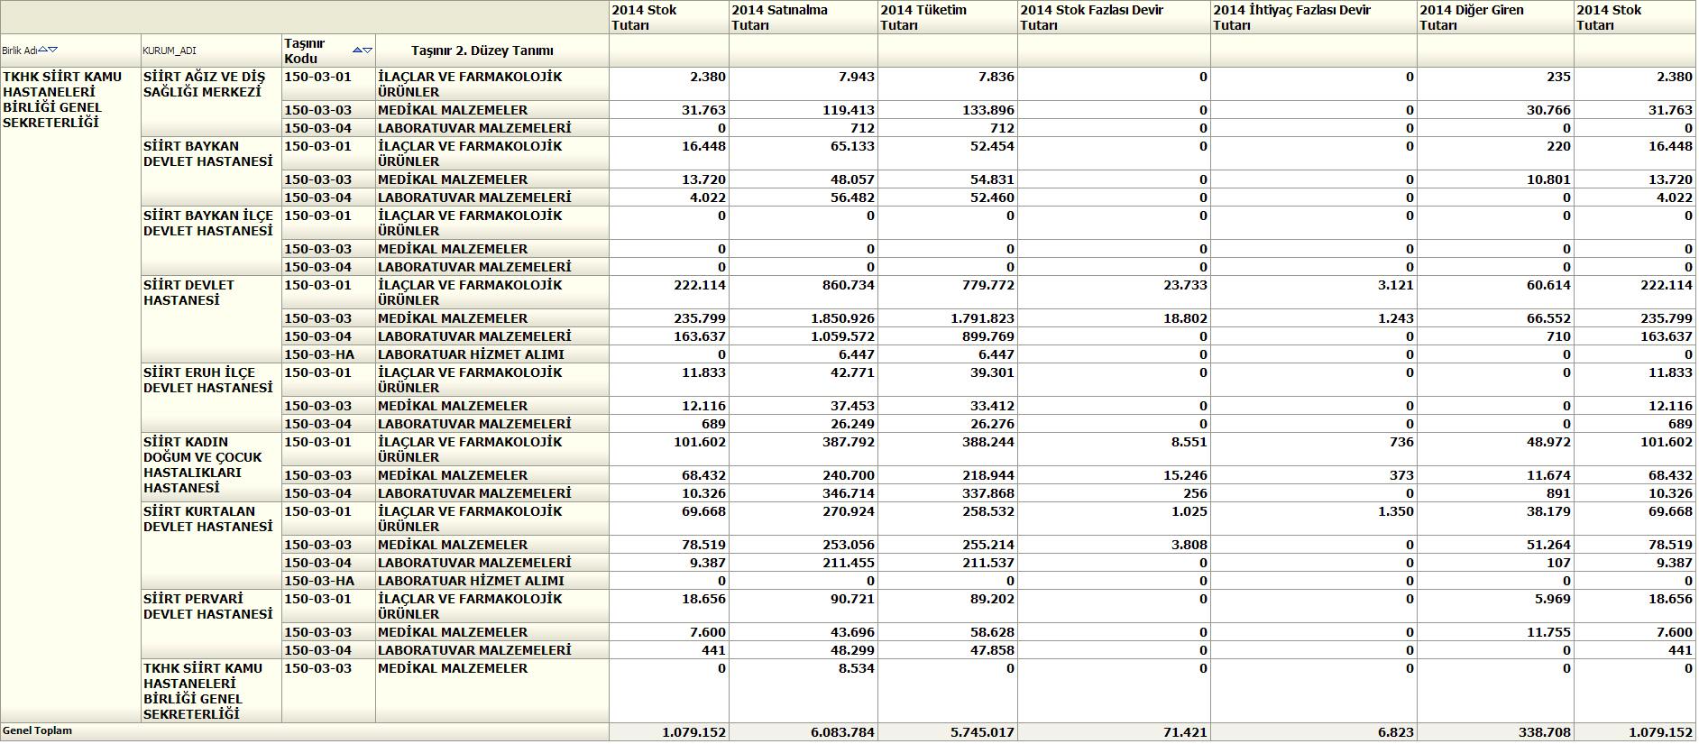The height and width of the screenshot is (744, 1699).
Task: Select grand total value 6.083.784
Action: pos(842,732)
